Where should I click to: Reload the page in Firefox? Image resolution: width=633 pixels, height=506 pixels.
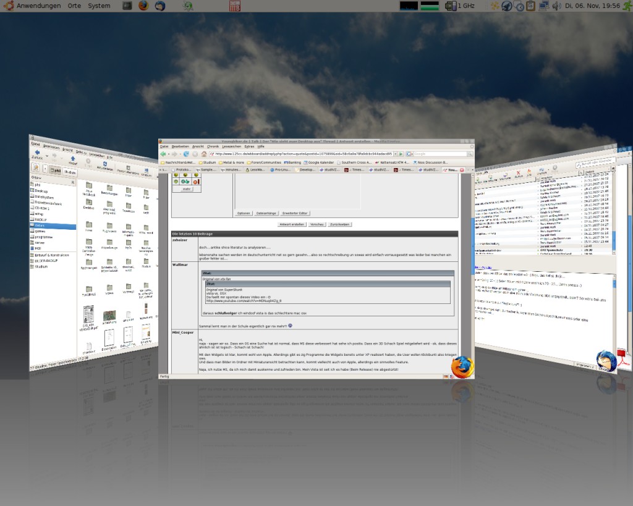coord(185,154)
